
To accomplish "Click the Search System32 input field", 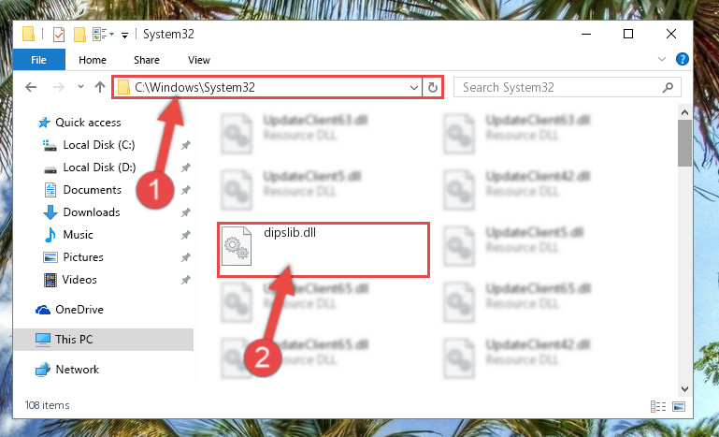I will click(x=567, y=87).
